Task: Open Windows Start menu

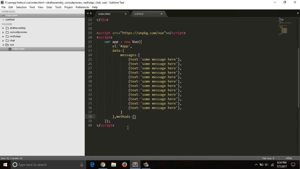Action: pyautogui.click(x=5, y=165)
